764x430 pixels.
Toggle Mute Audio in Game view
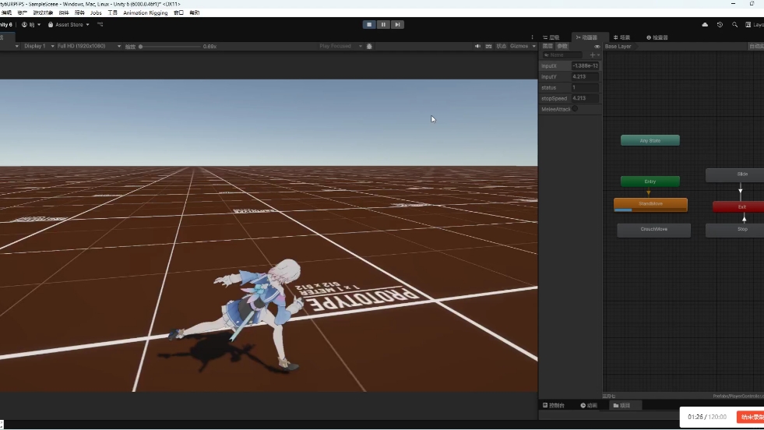(x=477, y=46)
